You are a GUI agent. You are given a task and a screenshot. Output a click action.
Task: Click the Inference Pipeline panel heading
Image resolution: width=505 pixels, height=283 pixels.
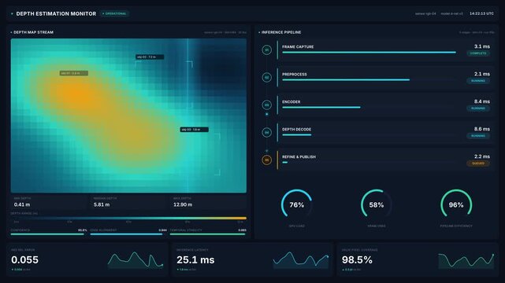tap(281, 32)
